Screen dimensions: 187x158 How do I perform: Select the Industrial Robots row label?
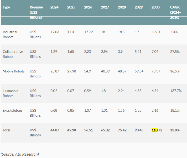(10, 34)
